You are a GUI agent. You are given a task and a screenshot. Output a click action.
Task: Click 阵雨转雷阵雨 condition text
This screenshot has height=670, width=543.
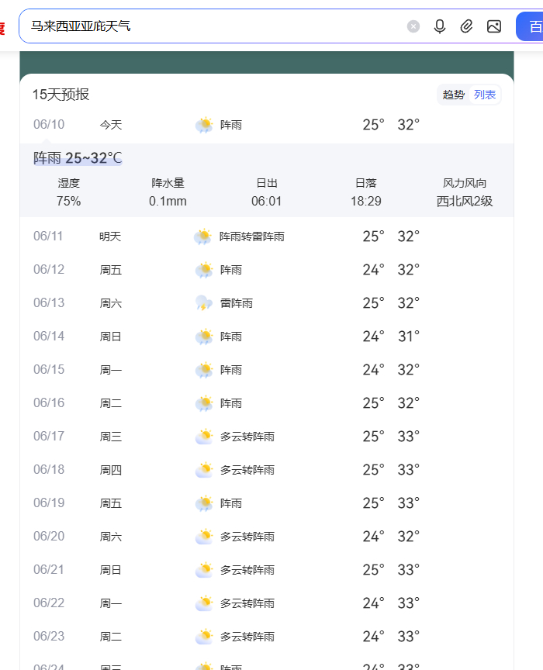pyautogui.click(x=252, y=237)
